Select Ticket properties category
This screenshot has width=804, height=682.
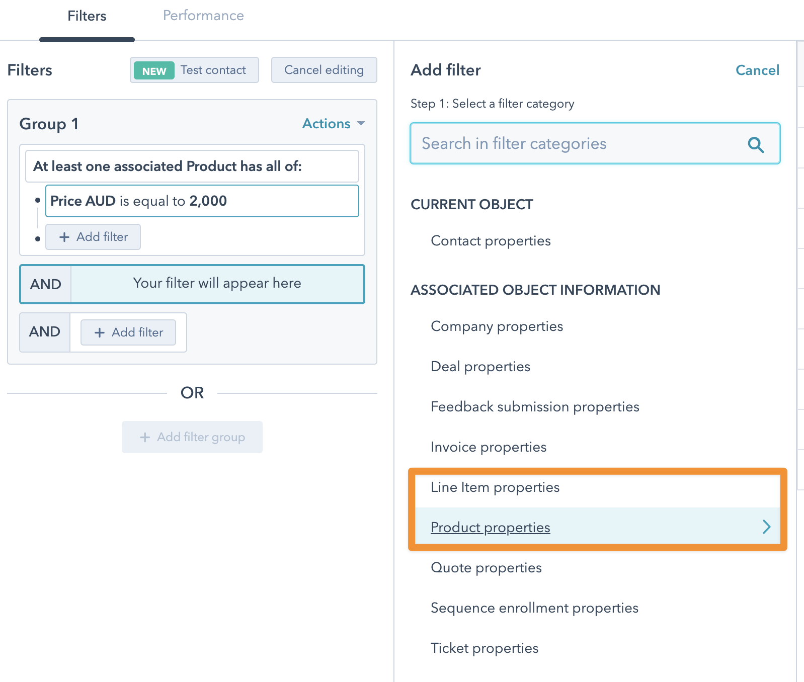(485, 648)
